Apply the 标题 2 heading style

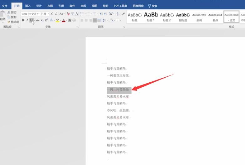167,17
